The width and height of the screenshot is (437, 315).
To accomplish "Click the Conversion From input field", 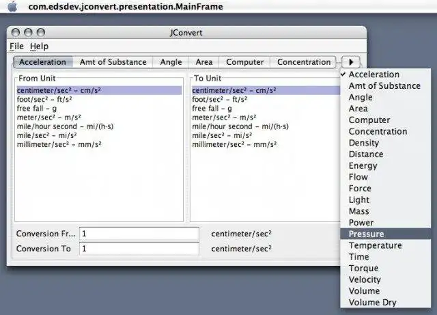I will [x=139, y=234].
